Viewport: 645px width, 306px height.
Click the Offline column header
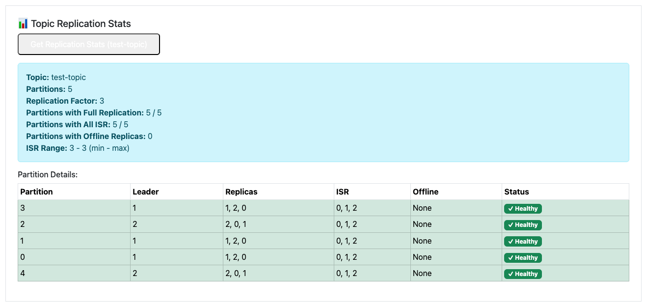pos(426,192)
